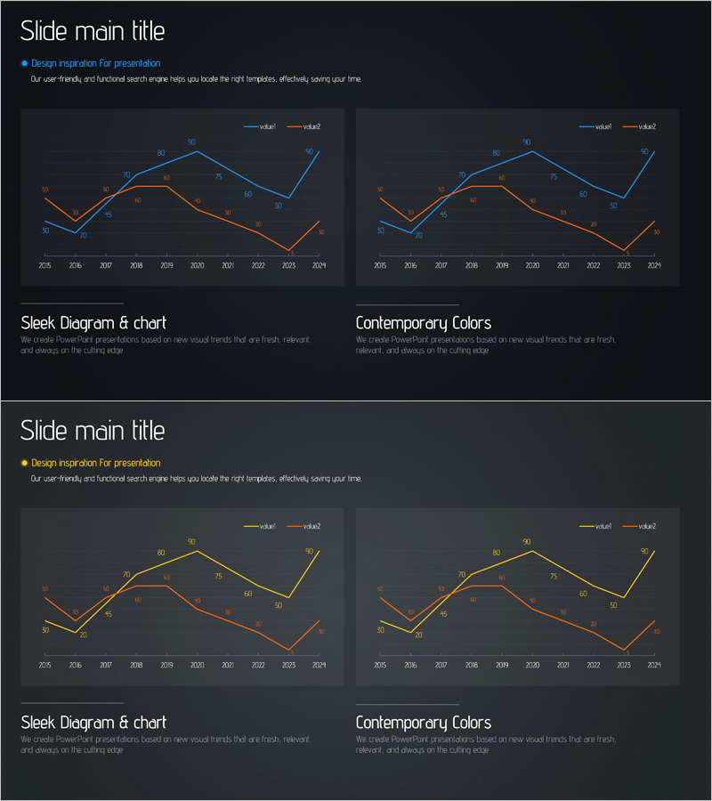Select orange value2 legend line in top-left chart
The image size is (712, 801).
point(294,127)
